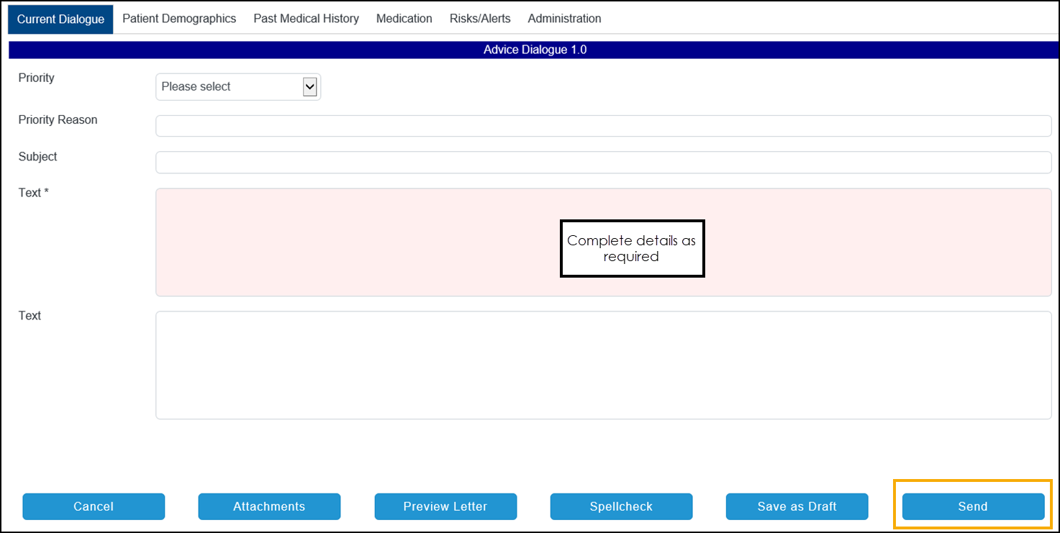Go to the Past Medical History tab

click(x=306, y=19)
